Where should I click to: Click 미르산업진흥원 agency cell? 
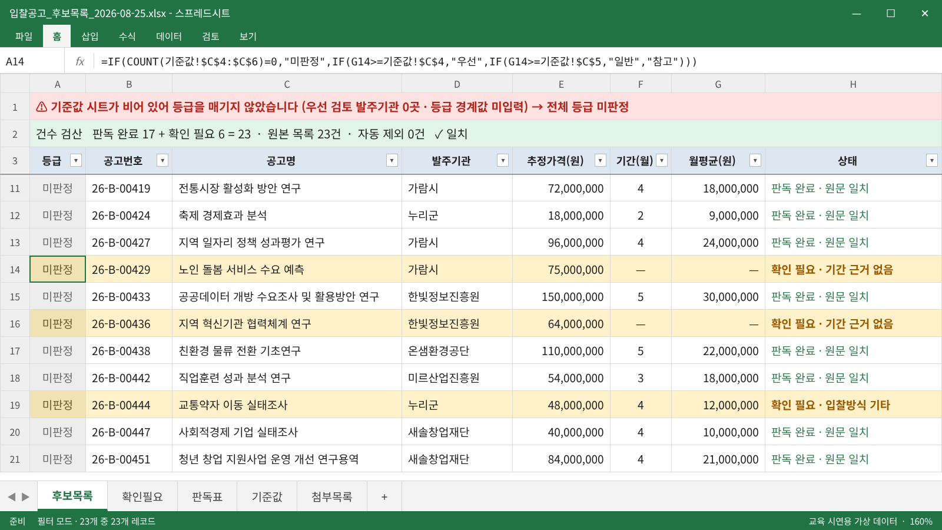[x=457, y=378]
